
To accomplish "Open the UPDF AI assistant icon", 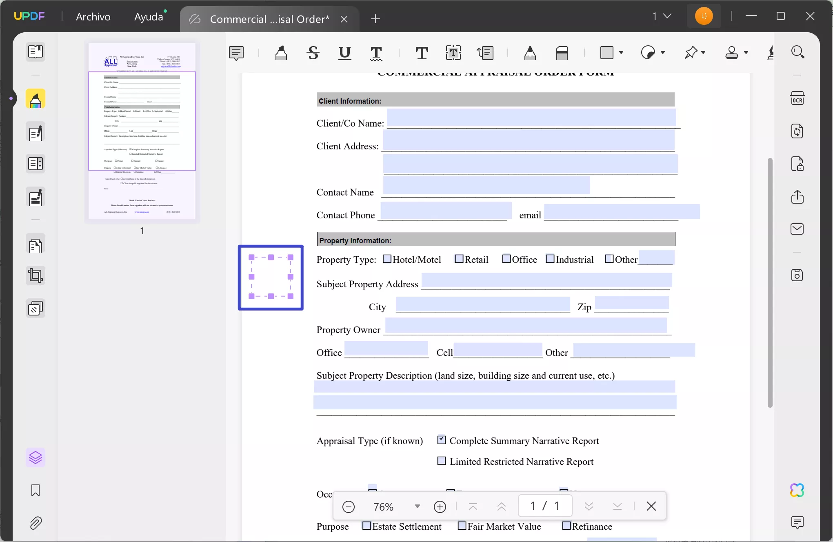I will point(797,490).
